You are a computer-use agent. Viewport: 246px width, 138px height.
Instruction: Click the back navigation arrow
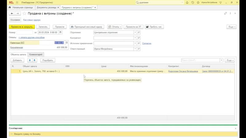tap(12, 13)
